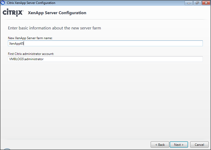Close the window with the red X
The width and height of the screenshot is (211, 150).
pos(205,3)
